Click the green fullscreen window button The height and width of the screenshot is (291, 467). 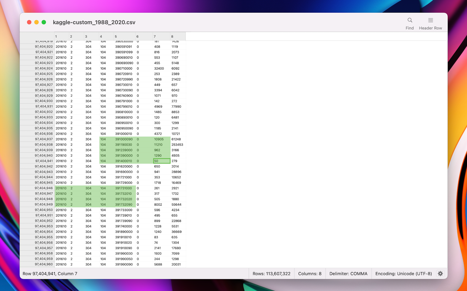click(44, 22)
